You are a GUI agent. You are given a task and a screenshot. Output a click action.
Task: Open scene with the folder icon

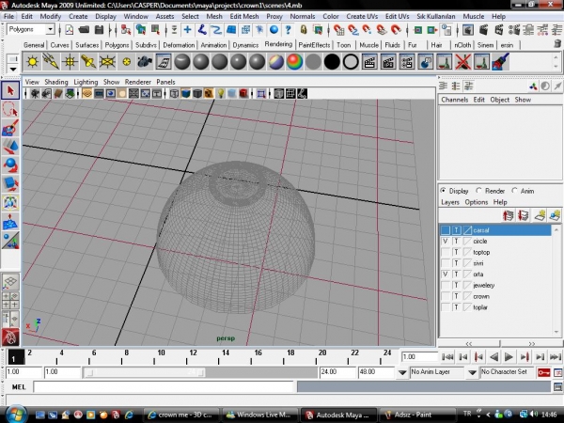pyautogui.click(x=84, y=29)
